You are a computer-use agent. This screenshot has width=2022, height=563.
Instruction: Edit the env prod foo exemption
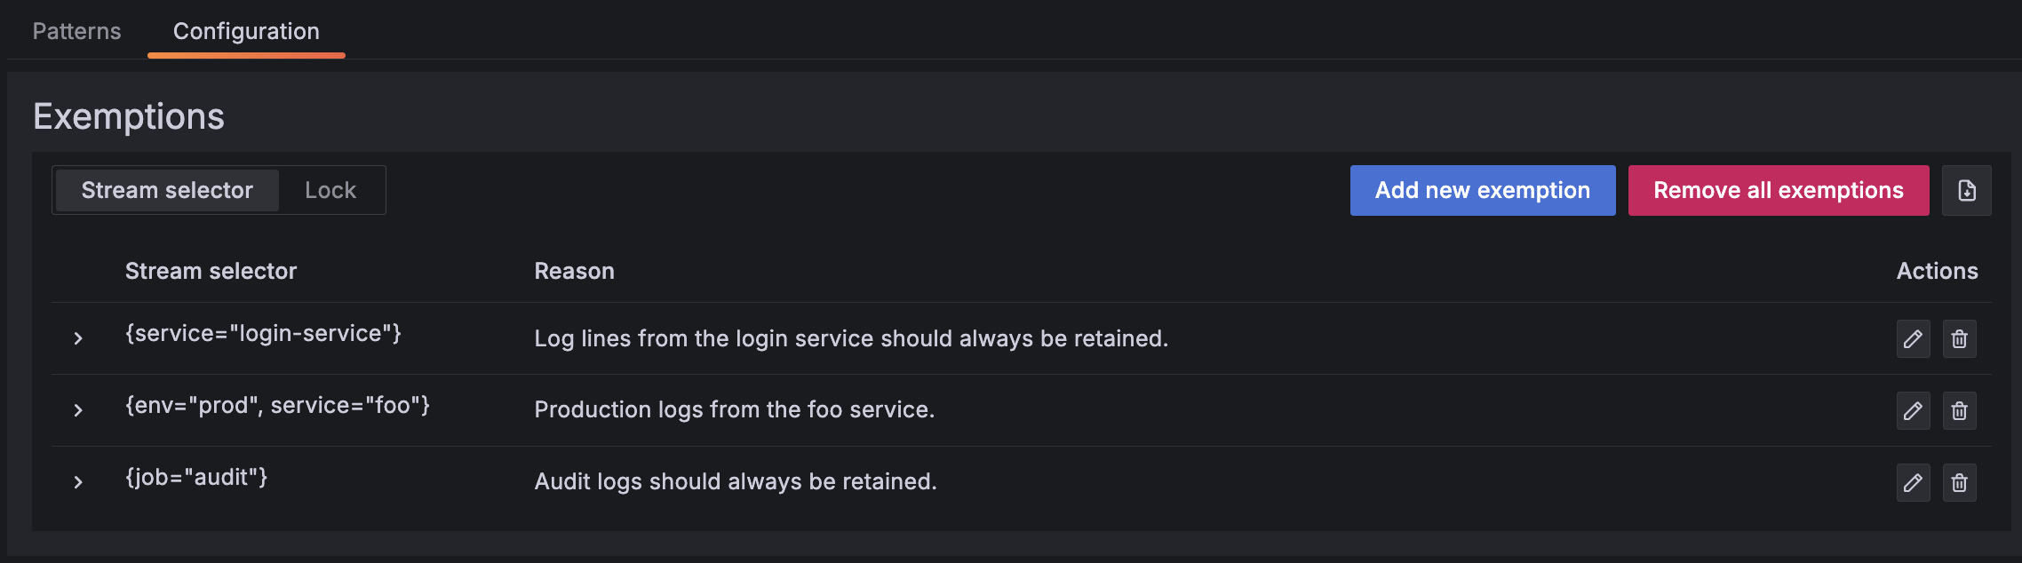point(1913,410)
